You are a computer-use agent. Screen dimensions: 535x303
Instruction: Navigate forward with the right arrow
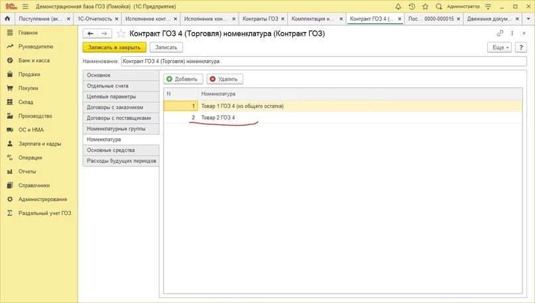pyautogui.click(x=104, y=33)
